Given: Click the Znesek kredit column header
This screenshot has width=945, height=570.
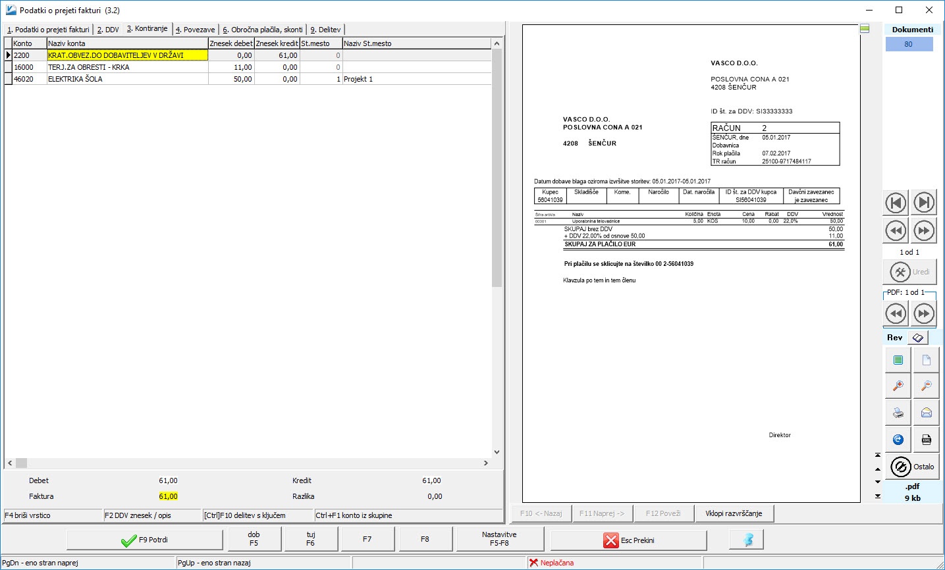Looking at the screenshot, I should tap(277, 43).
